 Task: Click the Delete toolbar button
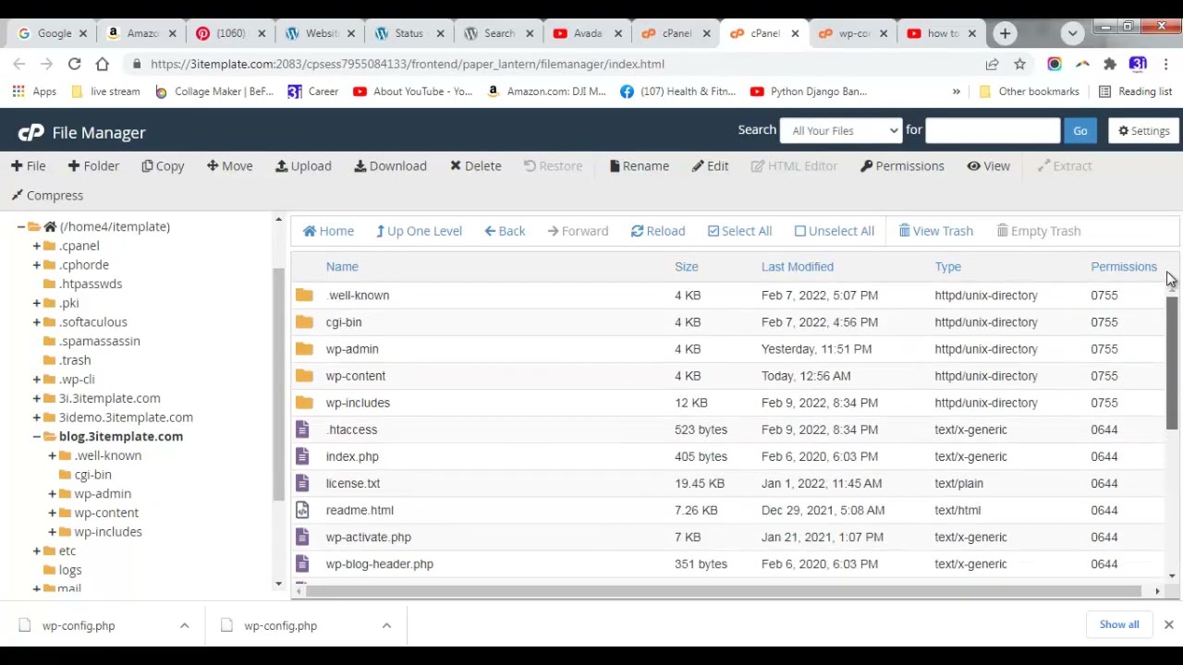pyautogui.click(x=475, y=166)
